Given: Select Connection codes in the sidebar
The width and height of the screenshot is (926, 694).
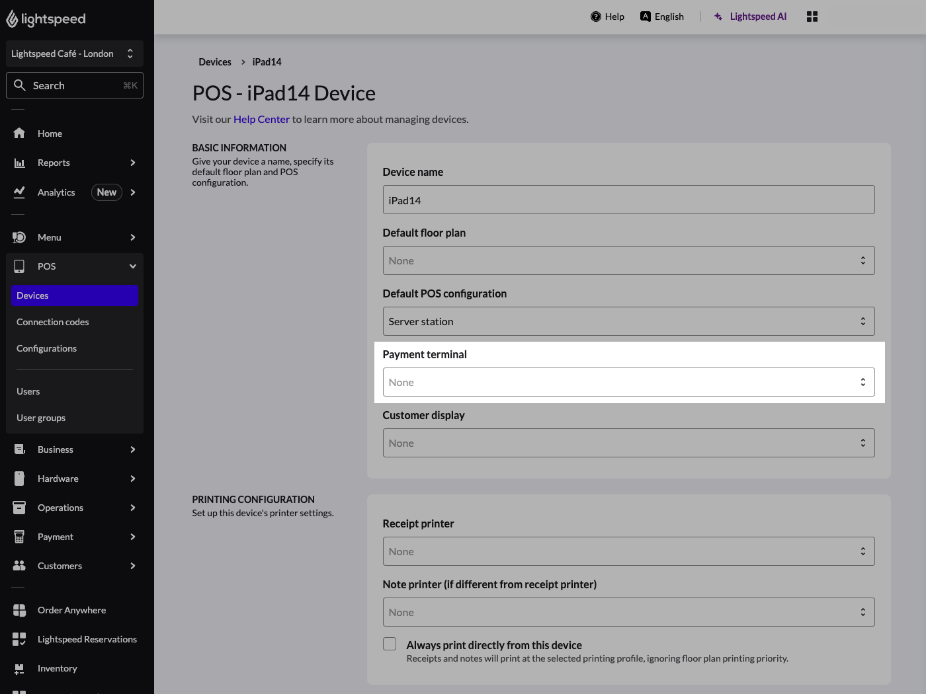Looking at the screenshot, I should pyautogui.click(x=53, y=322).
